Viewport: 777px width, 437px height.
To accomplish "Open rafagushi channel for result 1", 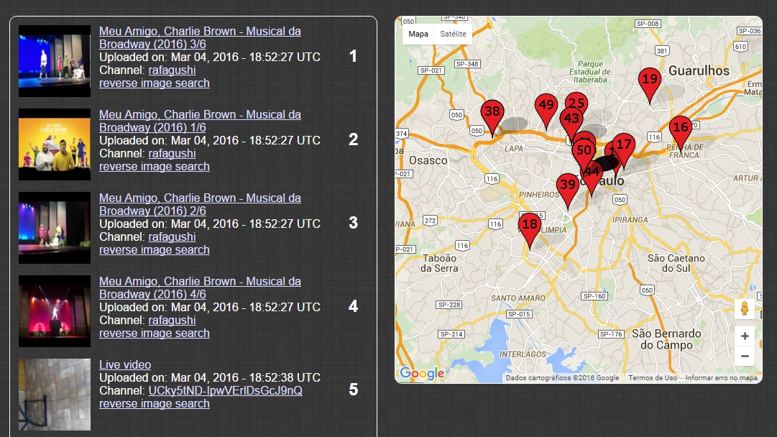I will (172, 70).
